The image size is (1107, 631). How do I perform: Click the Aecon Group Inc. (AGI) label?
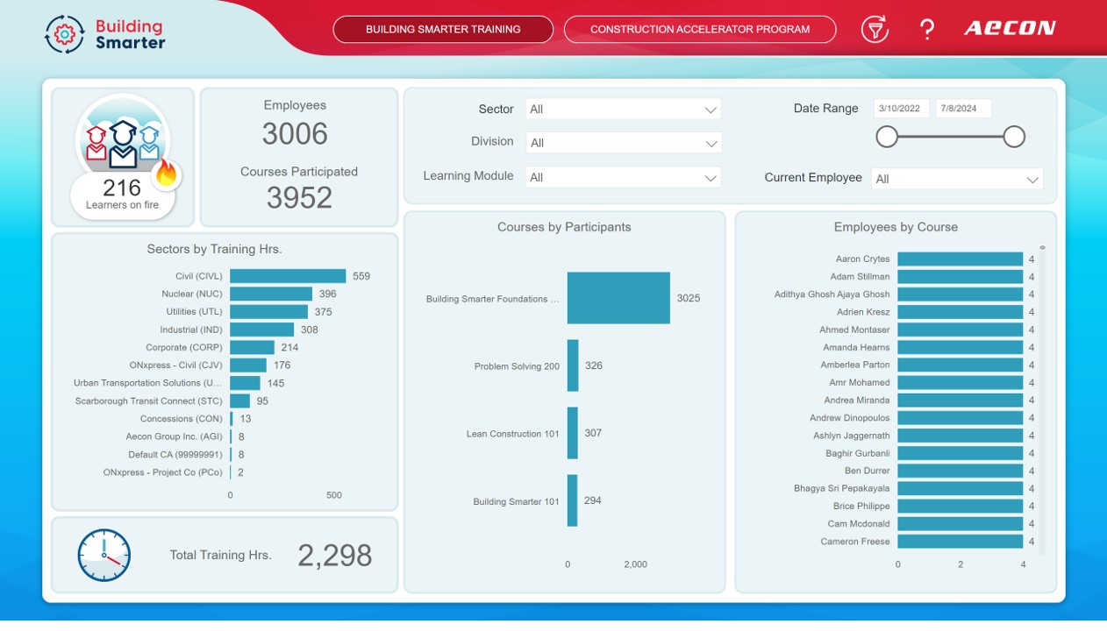pos(175,436)
